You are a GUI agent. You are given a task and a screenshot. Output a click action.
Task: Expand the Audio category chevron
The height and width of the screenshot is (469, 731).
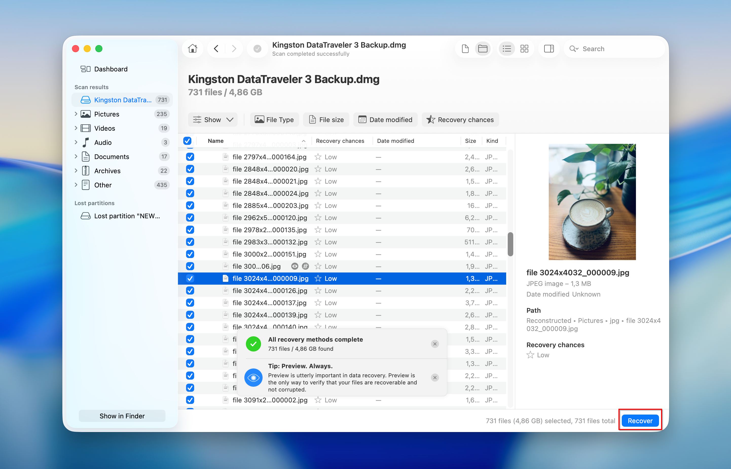pos(76,142)
